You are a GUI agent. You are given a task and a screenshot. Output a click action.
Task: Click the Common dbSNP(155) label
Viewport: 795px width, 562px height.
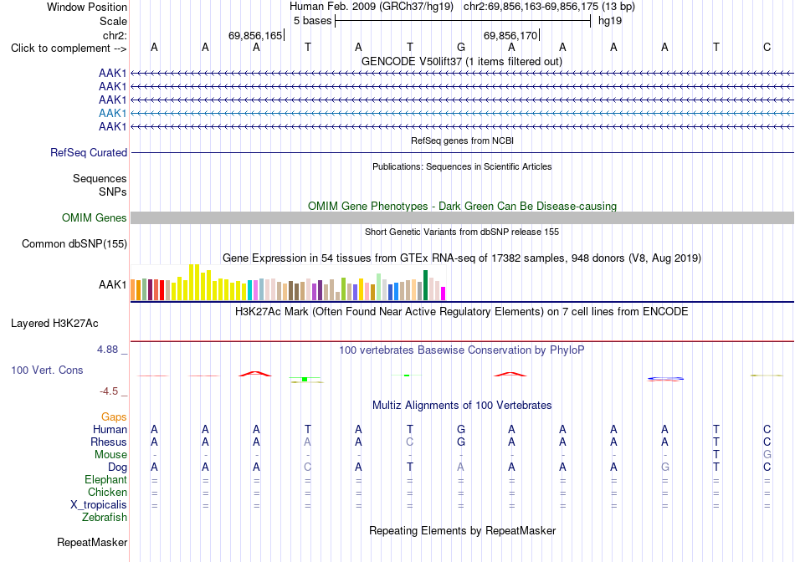pyautogui.click(x=74, y=243)
